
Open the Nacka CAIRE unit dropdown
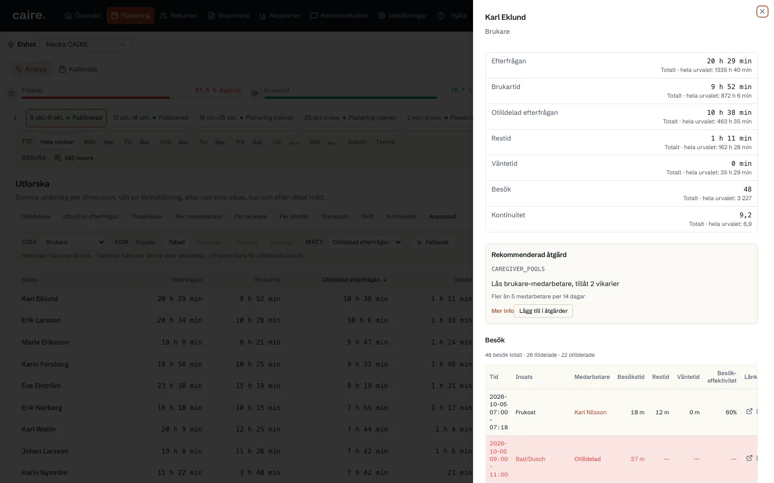(x=86, y=45)
